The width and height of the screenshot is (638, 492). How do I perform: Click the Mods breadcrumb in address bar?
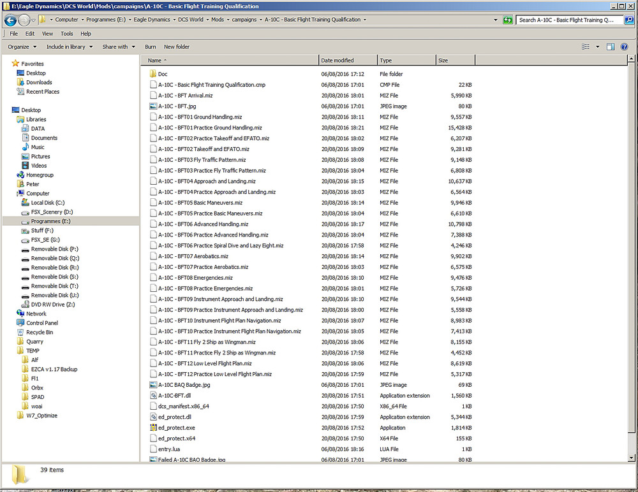click(218, 20)
